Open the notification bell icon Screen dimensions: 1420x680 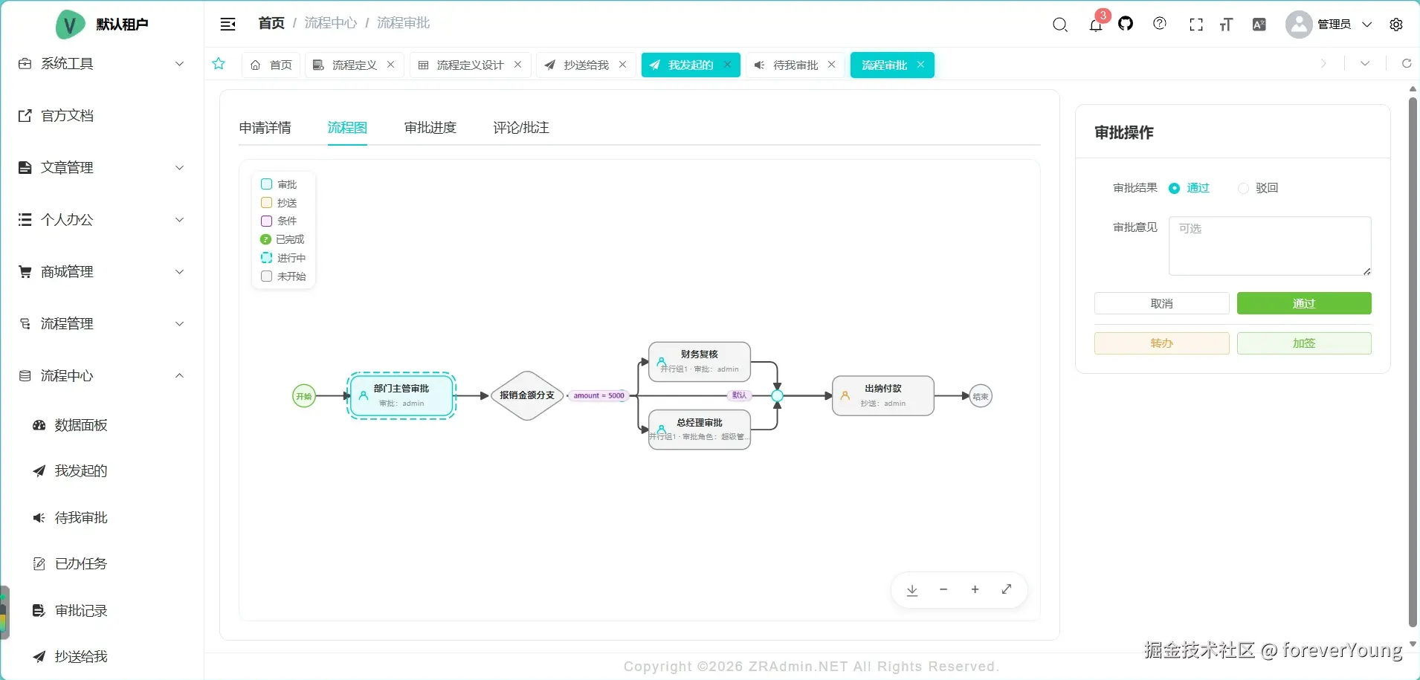point(1095,25)
